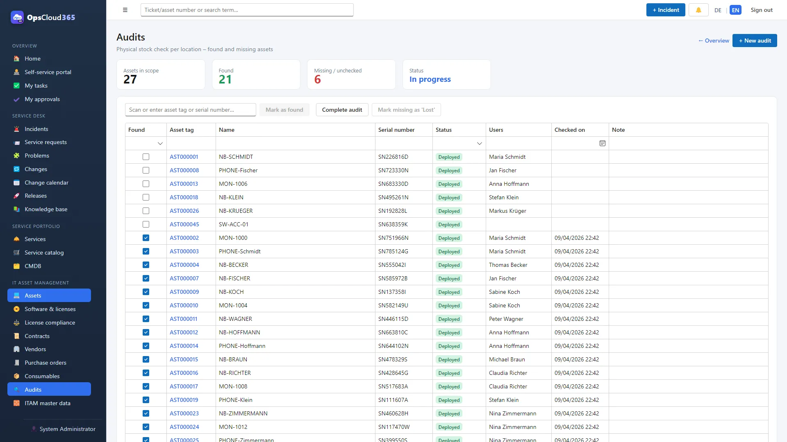The width and height of the screenshot is (787, 442).
Task: Check the Found box for AST000045
Action: (x=146, y=224)
